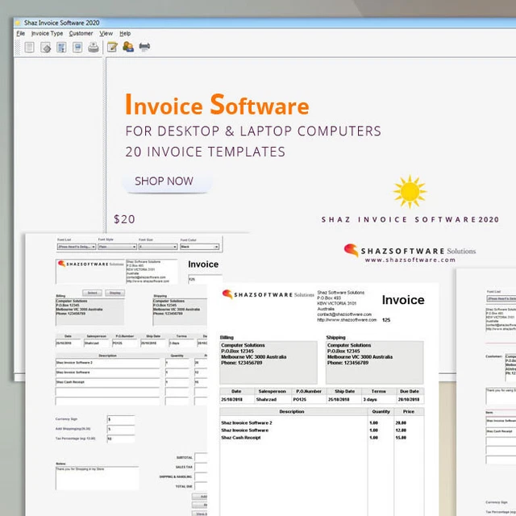The image size is (516, 516).
Task: Click the Select button above Billing
Action: (x=92, y=293)
